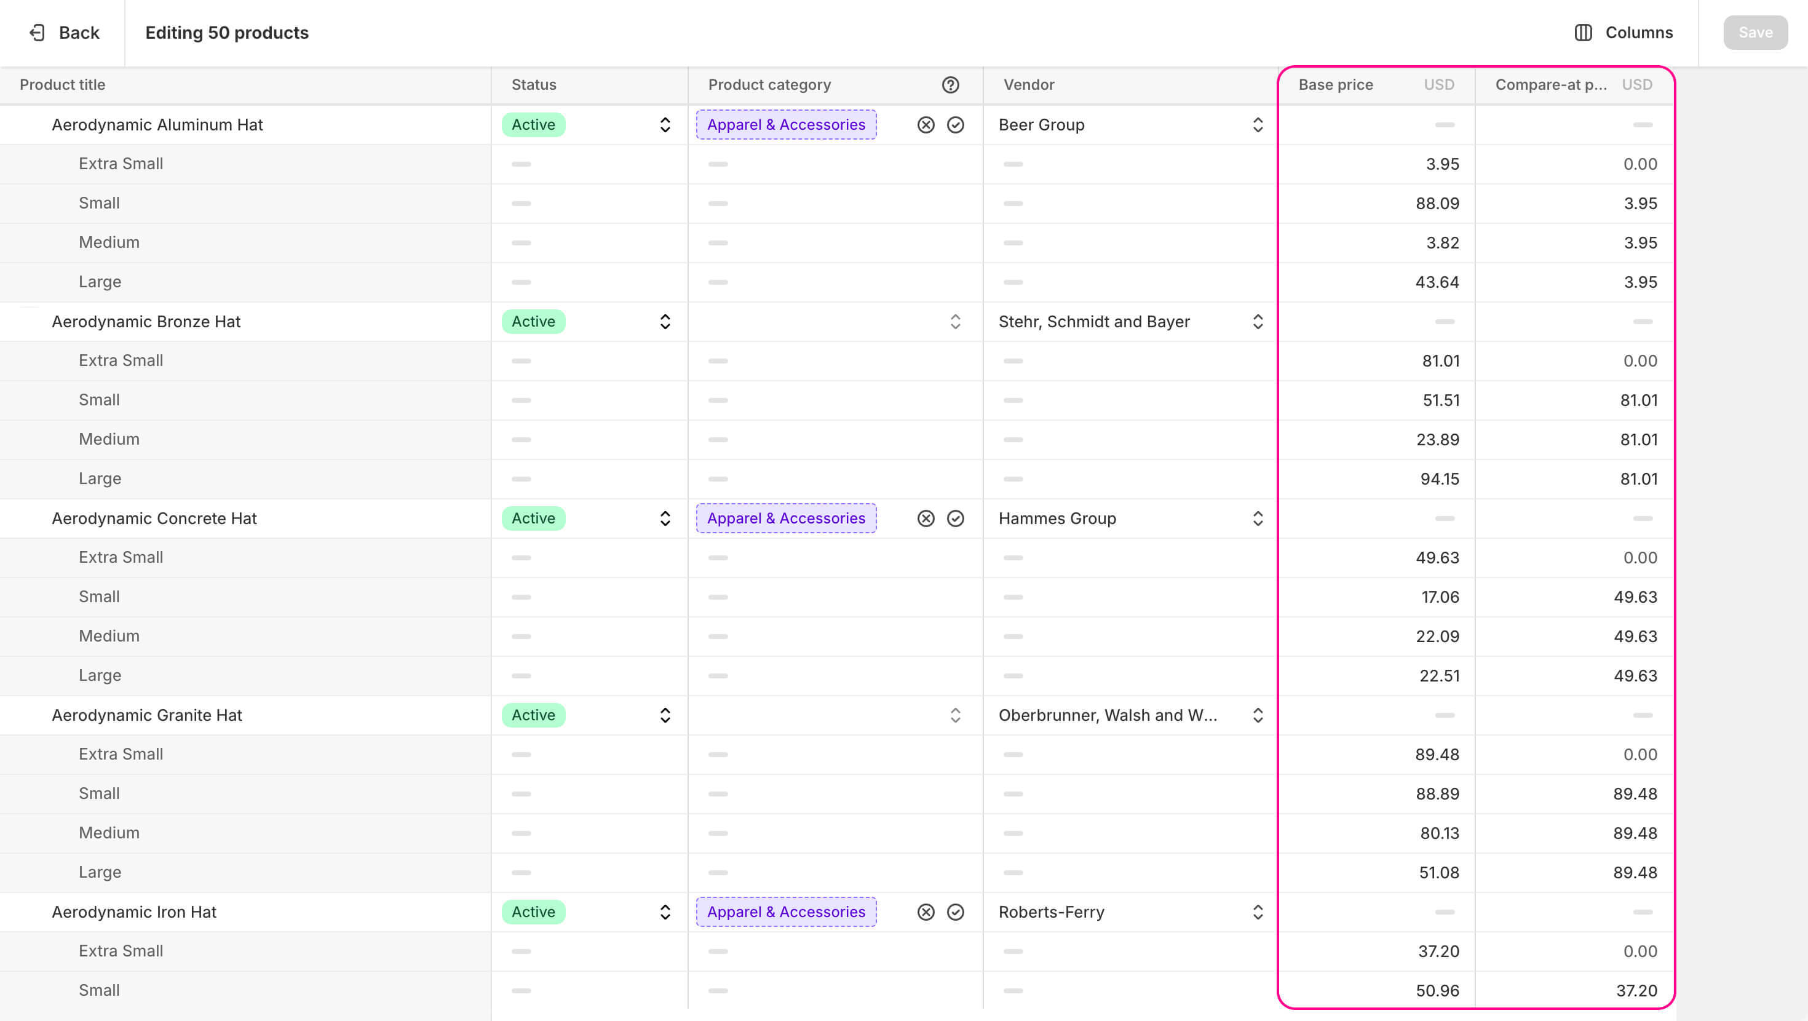Click the confirm category icon for Aerodynamic Concrete Hat
This screenshot has height=1021, width=1808.
[x=956, y=518]
